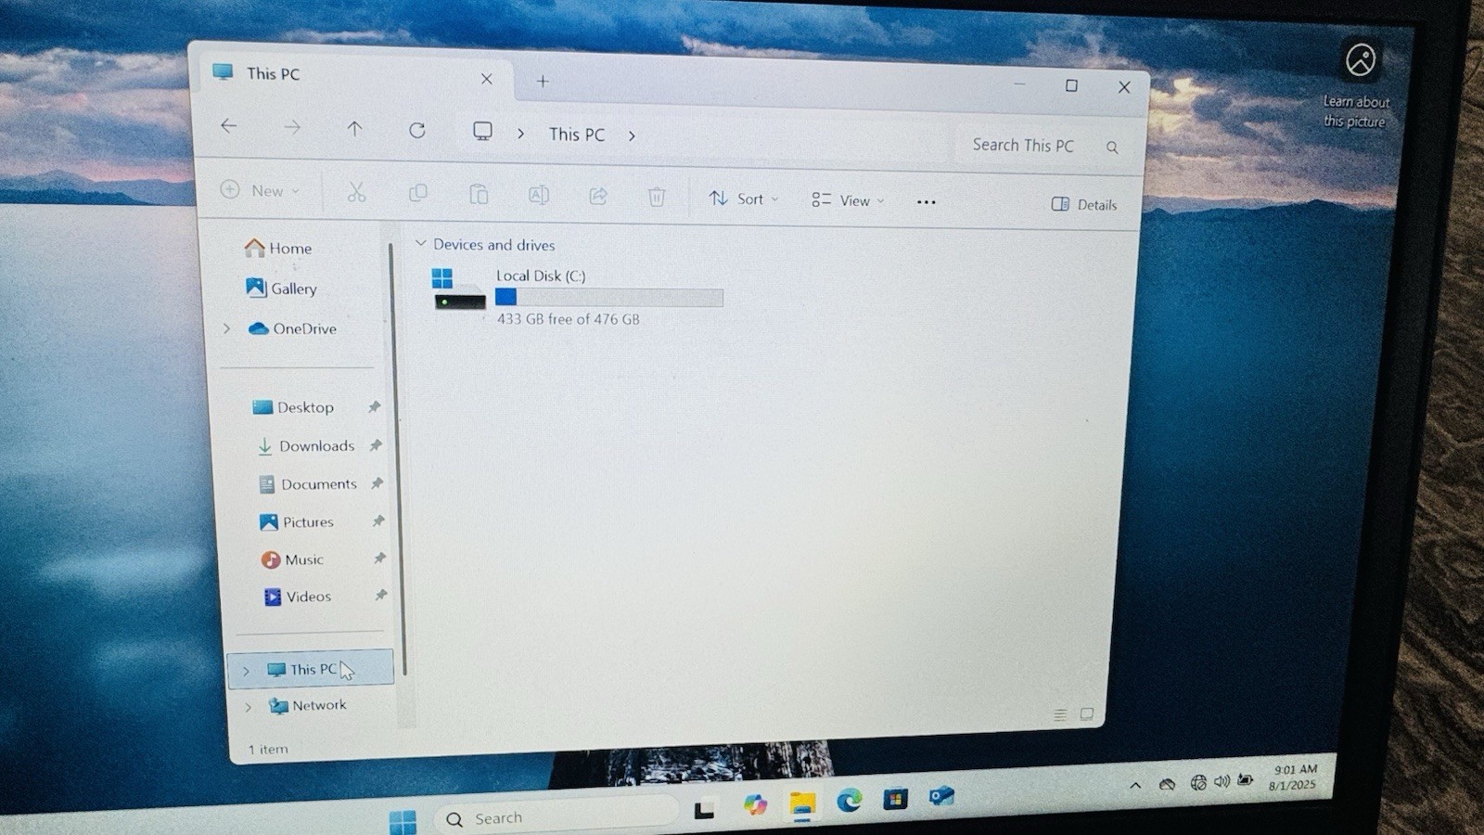Open Downloads in the navigation pane
Screen dimensions: 1484x835
tap(305, 445)
